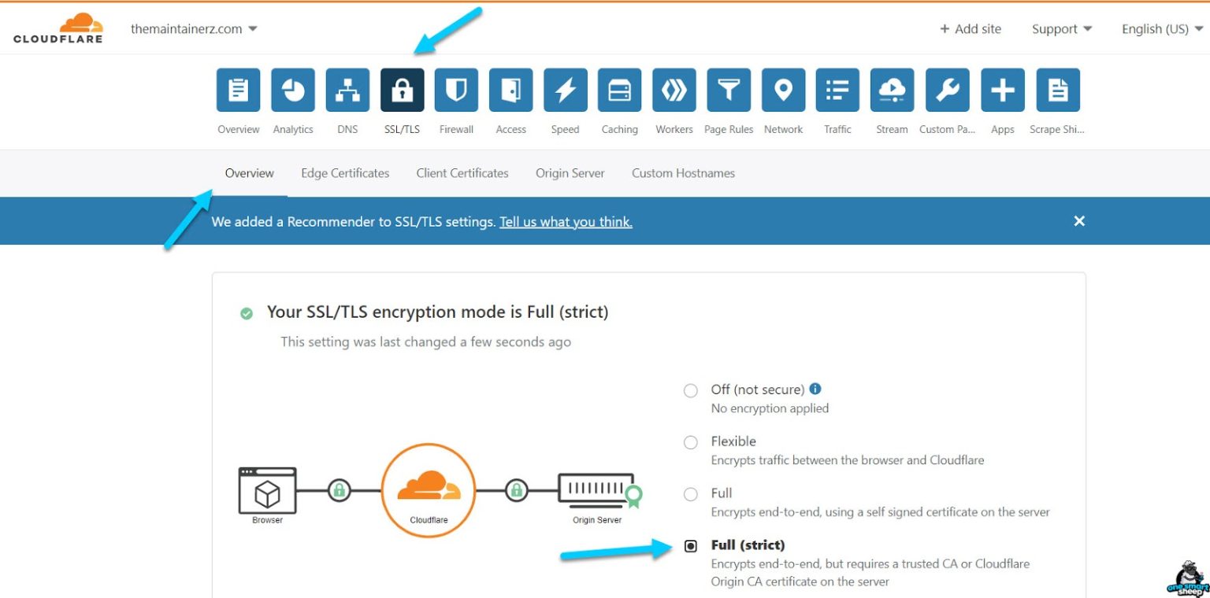Screen dimensions: 1210x598
Task: Select the Flexible encryption mode
Action: [x=691, y=442]
